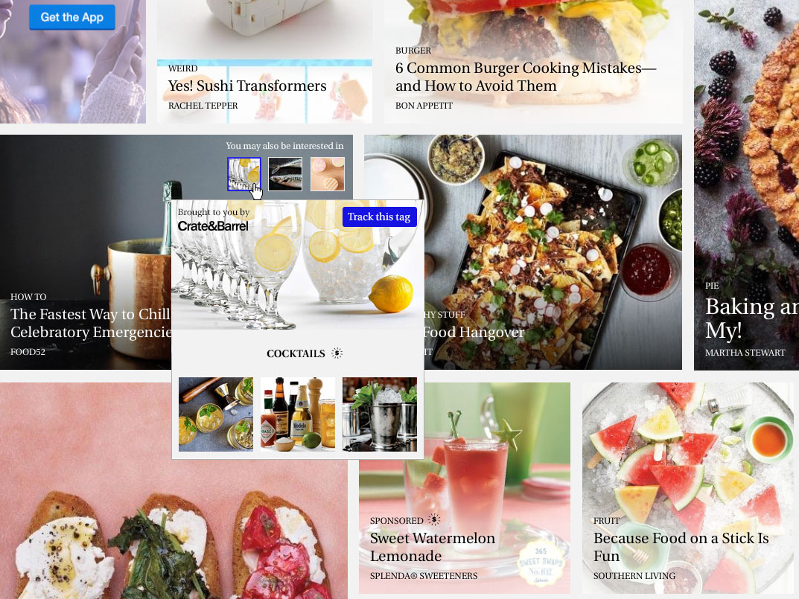Click the sponsored sun icon next to SPONSORED
Viewport: 799px width, 599px height.
(x=433, y=520)
